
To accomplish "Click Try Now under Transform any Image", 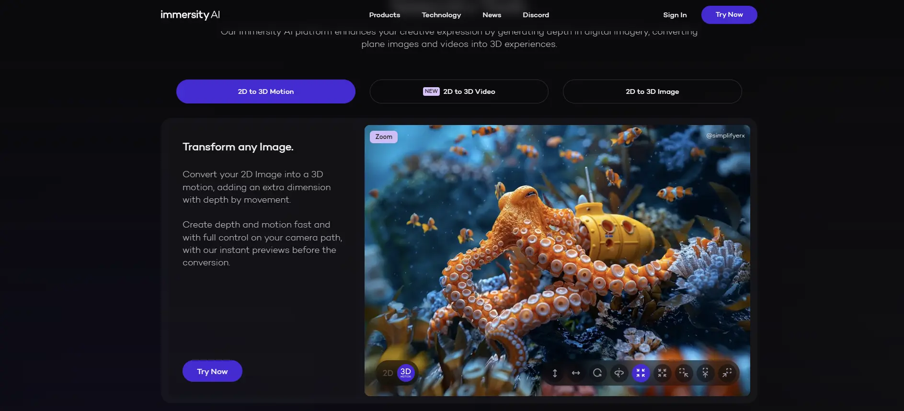I will point(212,371).
